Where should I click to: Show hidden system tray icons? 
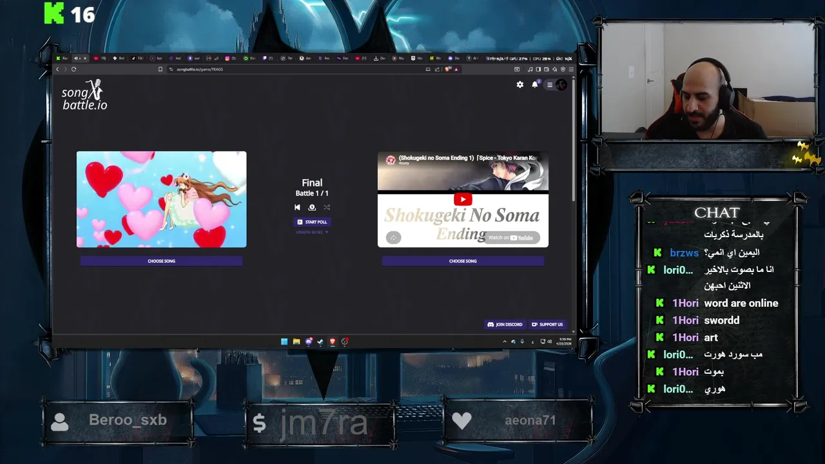point(505,342)
